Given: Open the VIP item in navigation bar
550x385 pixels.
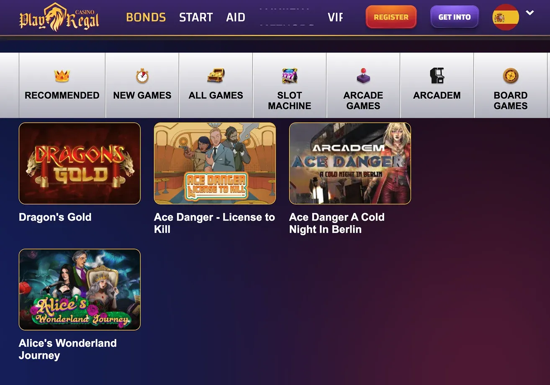Looking at the screenshot, I should (x=335, y=17).
